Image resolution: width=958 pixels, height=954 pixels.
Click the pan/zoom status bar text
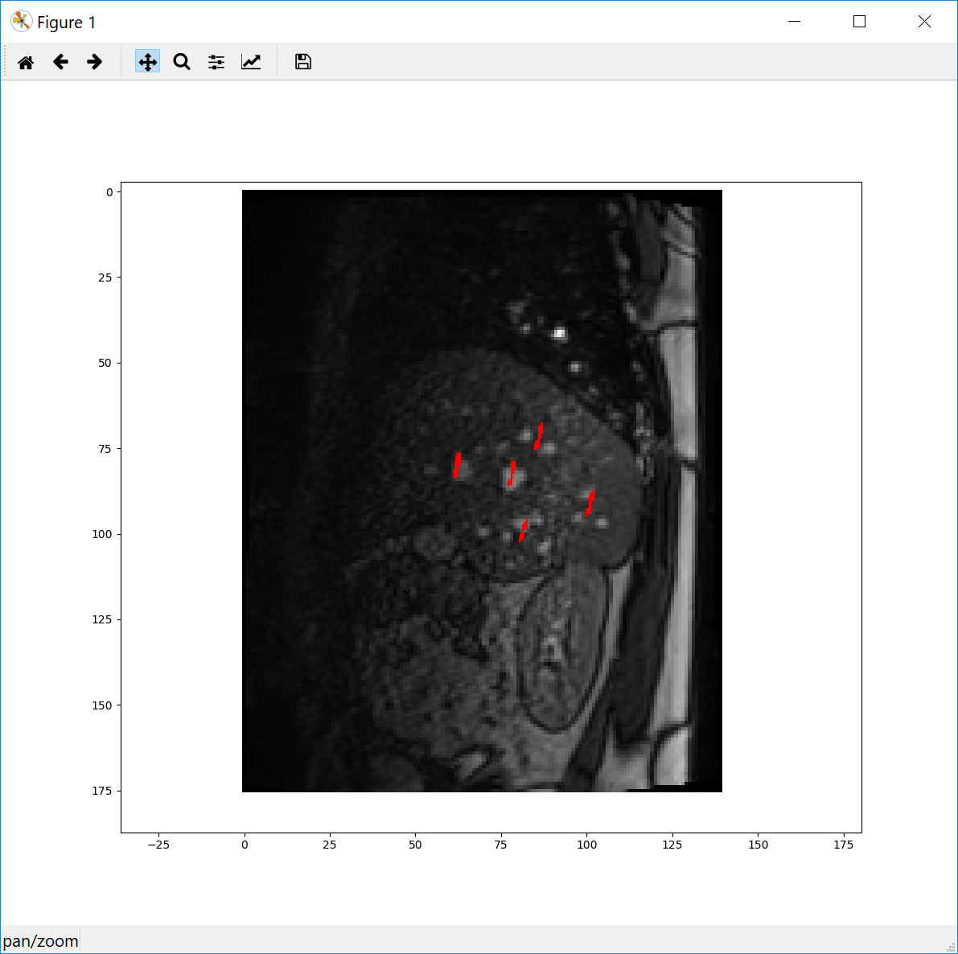(39, 940)
